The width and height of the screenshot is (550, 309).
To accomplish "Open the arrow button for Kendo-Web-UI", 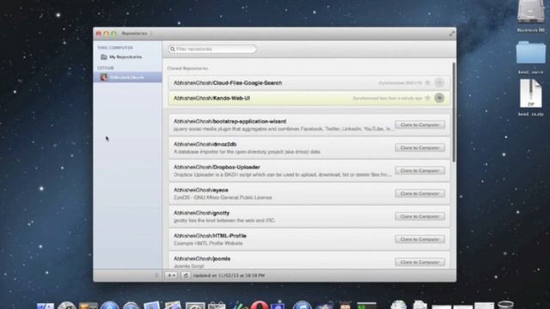I will [x=439, y=98].
